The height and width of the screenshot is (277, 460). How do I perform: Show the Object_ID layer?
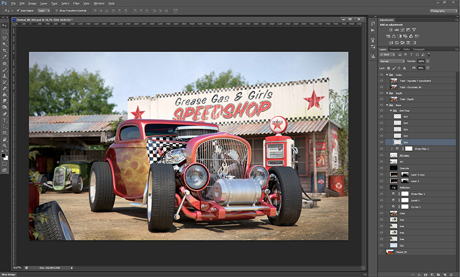(382, 252)
